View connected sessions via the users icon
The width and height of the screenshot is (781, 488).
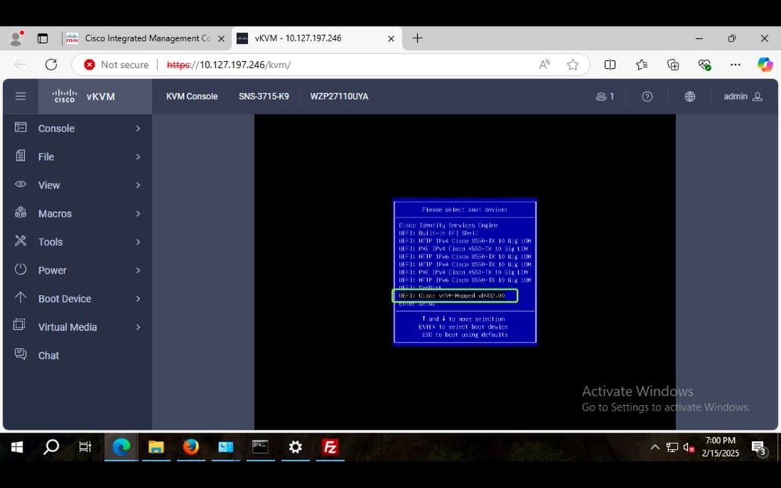pyautogui.click(x=602, y=96)
